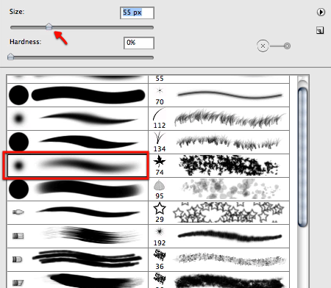This screenshot has height=288, width=331.
Task: Pick the 192 large starburst brush
Action: coord(219,236)
